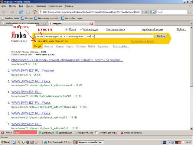This screenshot has width=193, height=145.
Task: Open the list-all-tabs dropdown arrow
Action: 191,23
